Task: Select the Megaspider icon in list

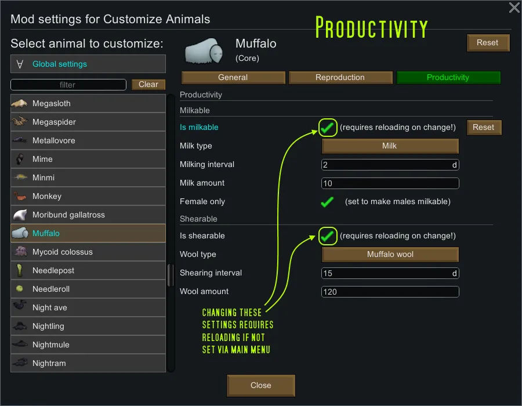Action: point(20,122)
